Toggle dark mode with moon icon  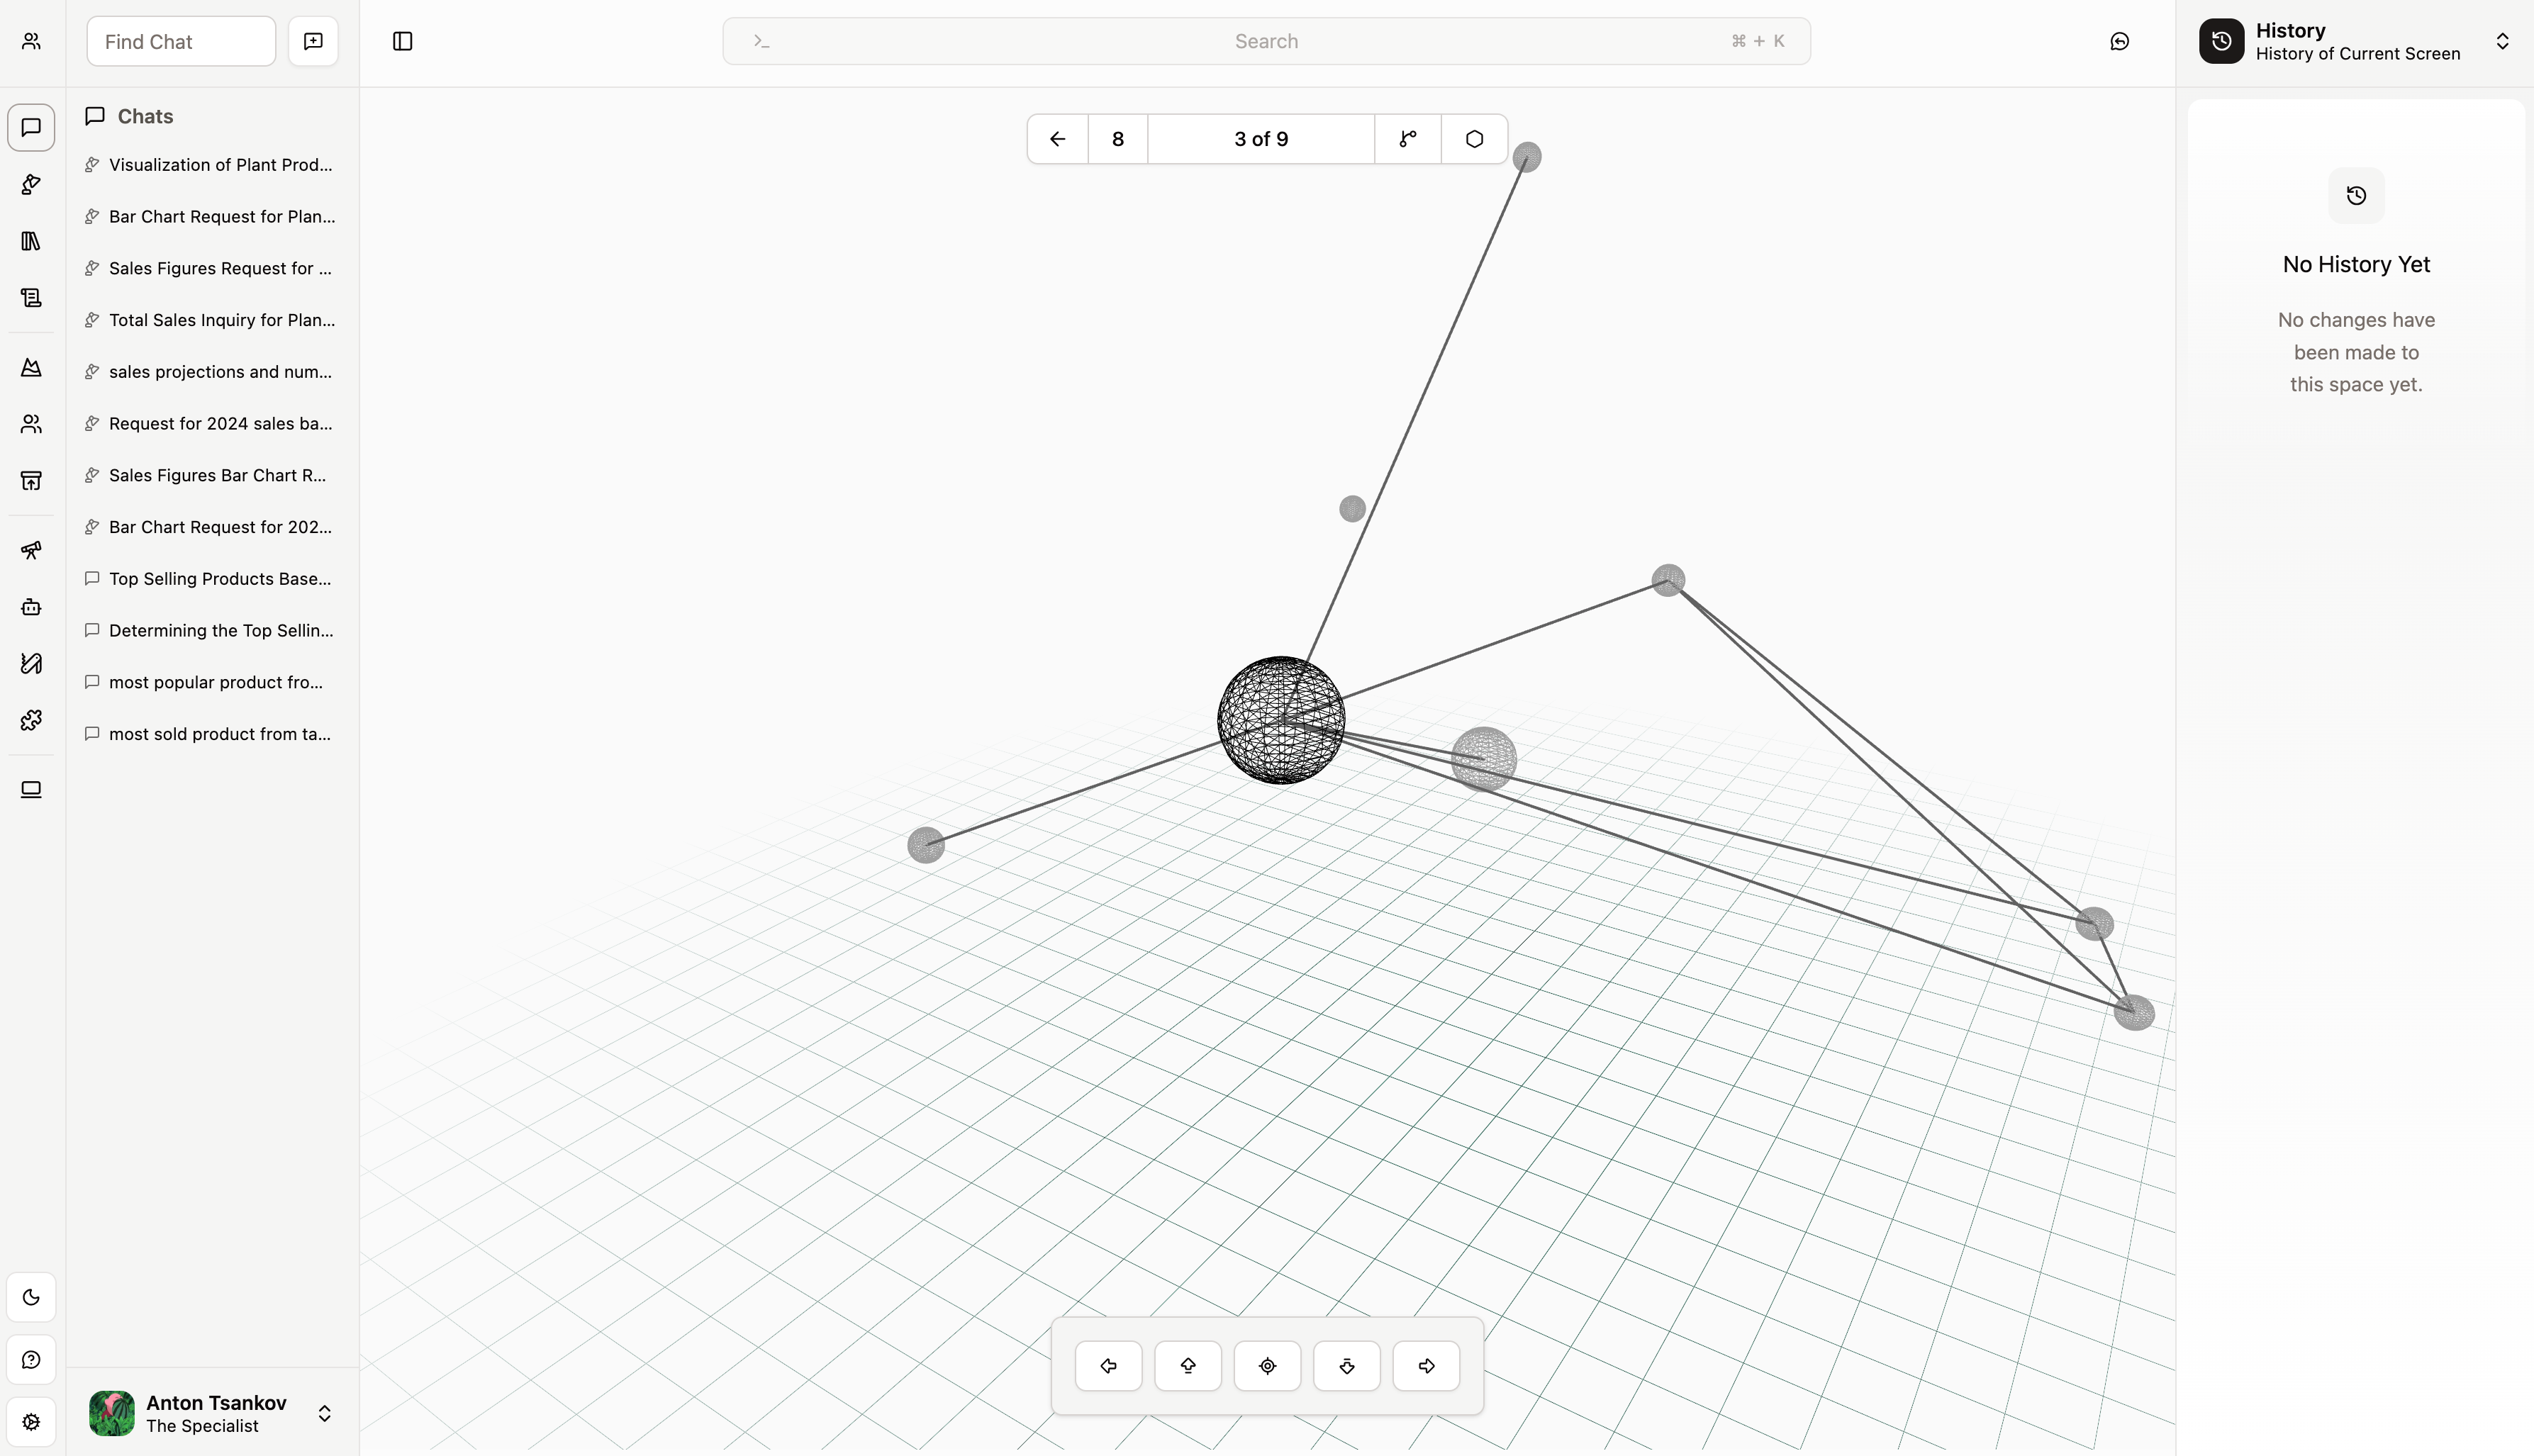point(31,1297)
